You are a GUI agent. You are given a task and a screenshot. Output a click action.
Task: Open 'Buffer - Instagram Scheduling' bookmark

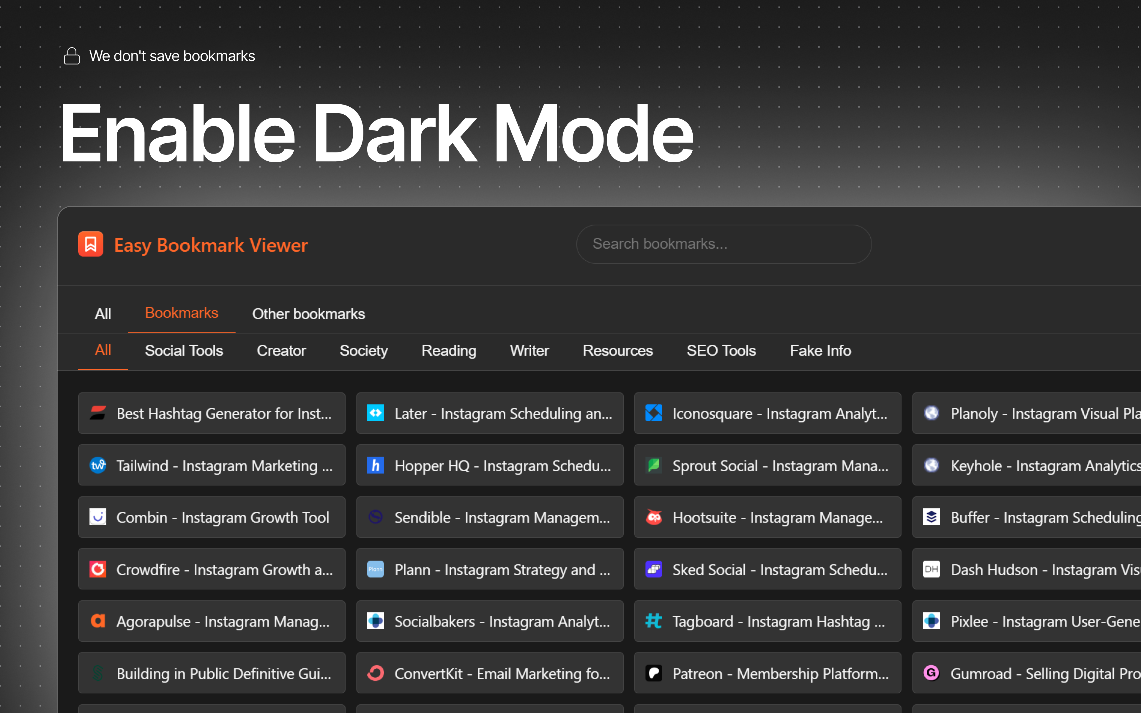pyautogui.click(x=1027, y=517)
